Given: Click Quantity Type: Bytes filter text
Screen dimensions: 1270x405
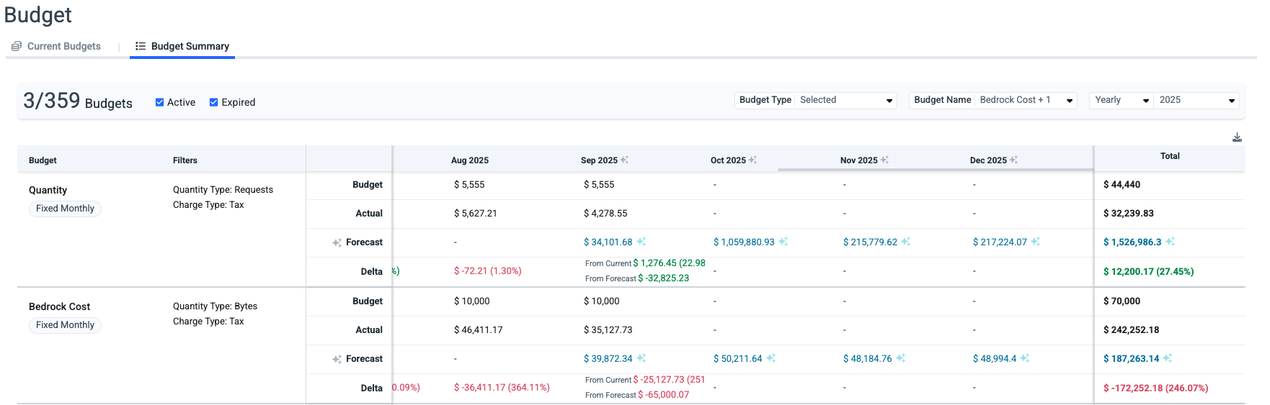Looking at the screenshot, I should click(215, 306).
